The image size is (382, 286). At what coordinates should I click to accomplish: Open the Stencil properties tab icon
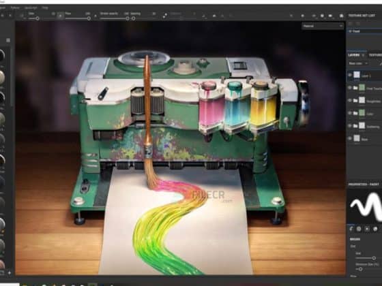coord(367,229)
